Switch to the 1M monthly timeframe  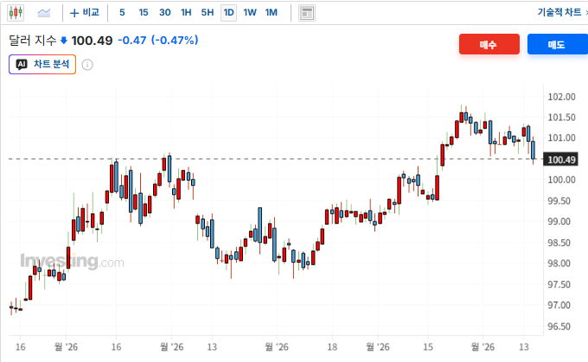pyautogui.click(x=272, y=13)
